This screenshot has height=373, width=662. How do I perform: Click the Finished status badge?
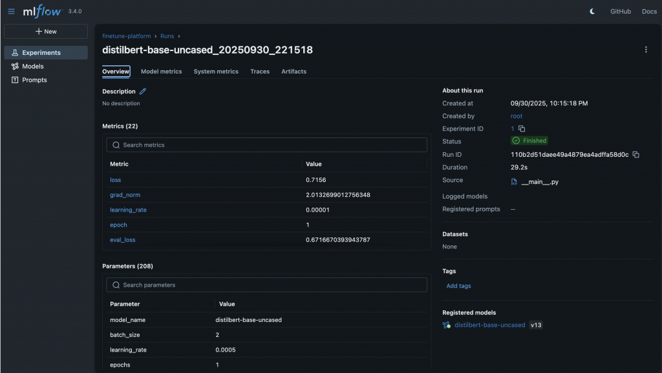click(529, 141)
